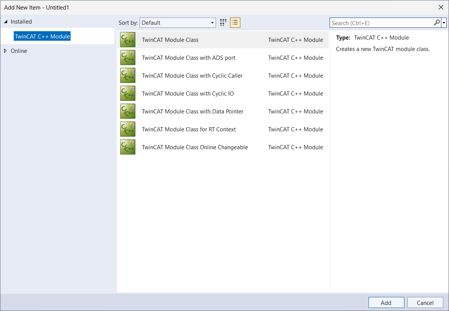449x311 pixels.
Task: Click the search magnifier icon
Action: [x=437, y=22]
